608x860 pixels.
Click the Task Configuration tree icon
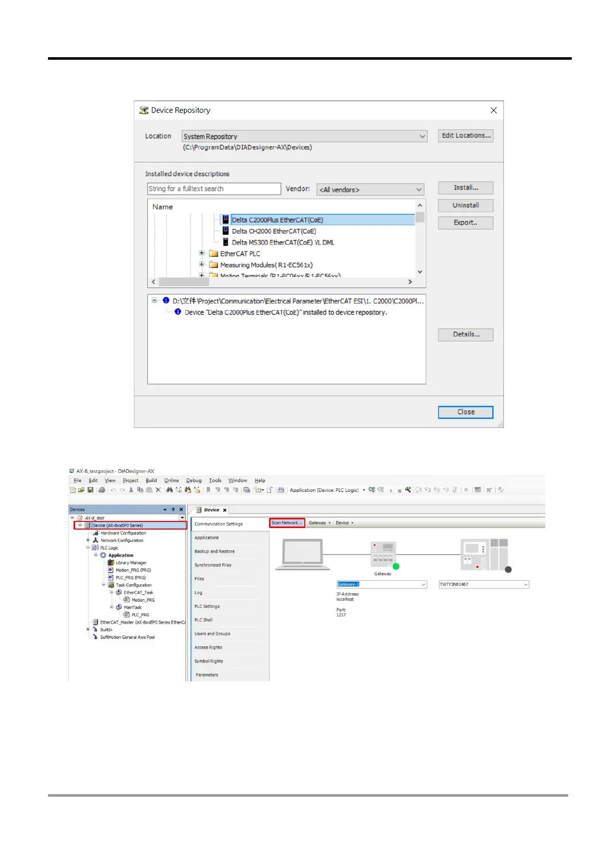click(x=111, y=585)
